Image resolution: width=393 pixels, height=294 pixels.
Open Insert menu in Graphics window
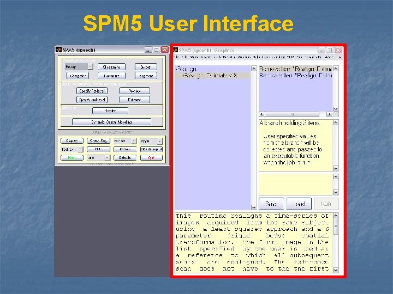pyautogui.click(x=206, y=57)
